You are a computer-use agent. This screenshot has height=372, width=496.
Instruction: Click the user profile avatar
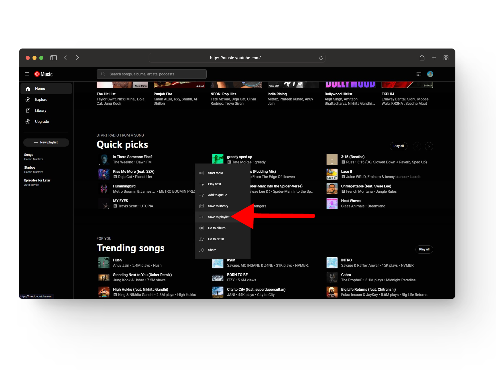pos(430,74)
